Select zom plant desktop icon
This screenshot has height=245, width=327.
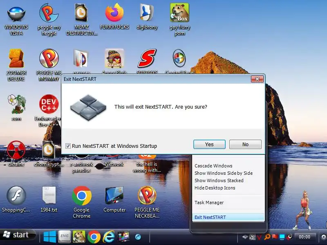16,107
